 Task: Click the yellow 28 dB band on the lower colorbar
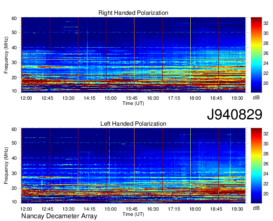pyautogui.click(x=256, y=154)
